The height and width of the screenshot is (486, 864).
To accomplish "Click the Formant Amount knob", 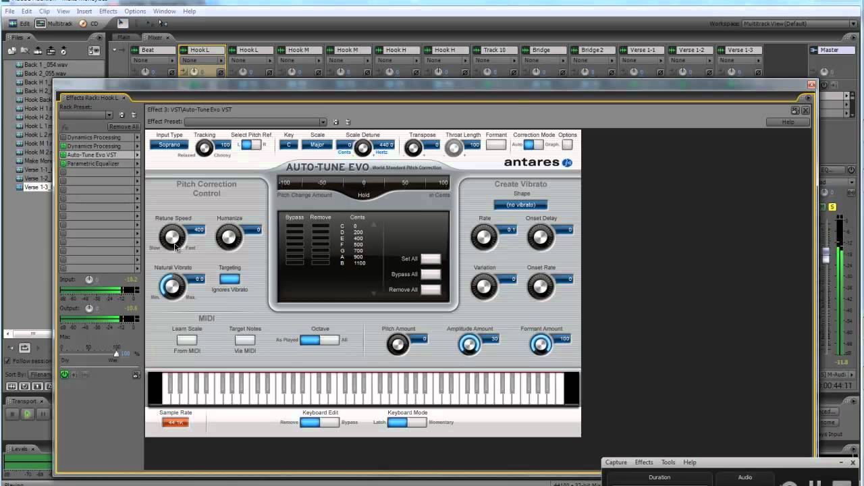I will 541,345.
